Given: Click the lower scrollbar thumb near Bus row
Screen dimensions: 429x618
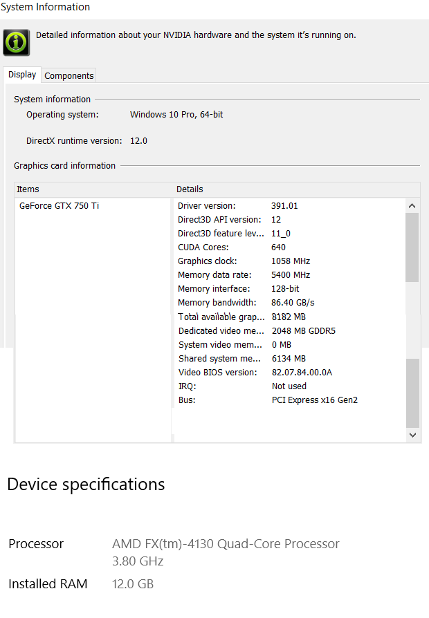Looking at the screenshot, I should [x=412, y=393].
